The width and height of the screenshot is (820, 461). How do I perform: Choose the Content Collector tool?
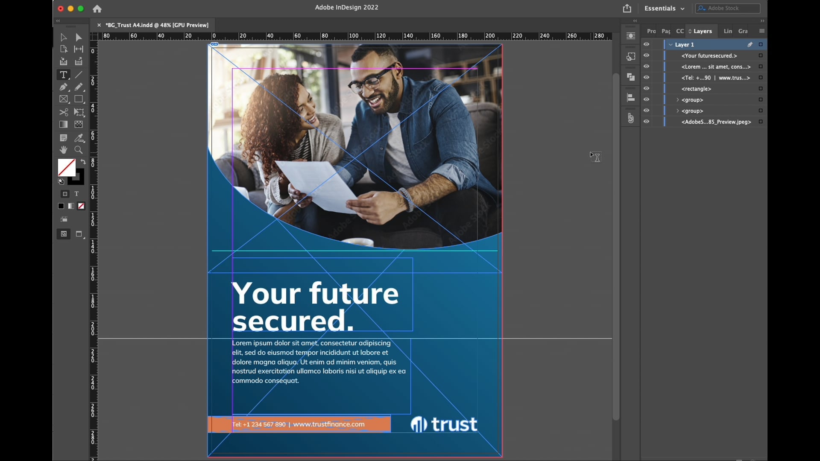(x=64, y=62)
